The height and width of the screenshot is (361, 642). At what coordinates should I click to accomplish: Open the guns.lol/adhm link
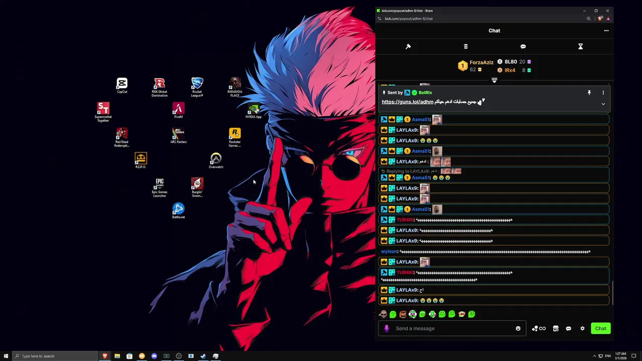[x=407, y=102]
